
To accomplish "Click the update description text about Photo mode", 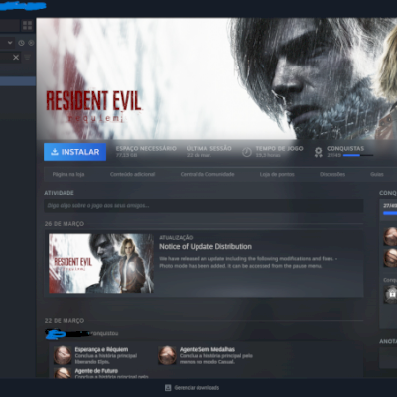I will [248, 262].
